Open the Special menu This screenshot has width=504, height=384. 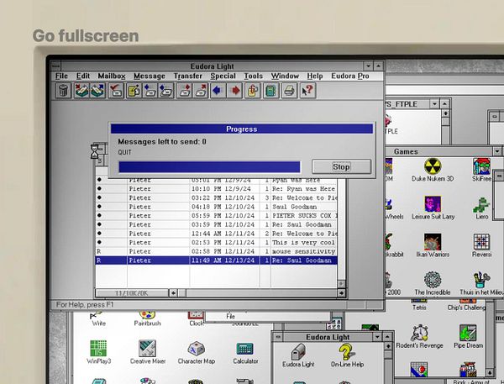pyautogui.click(x=223, y=76)
